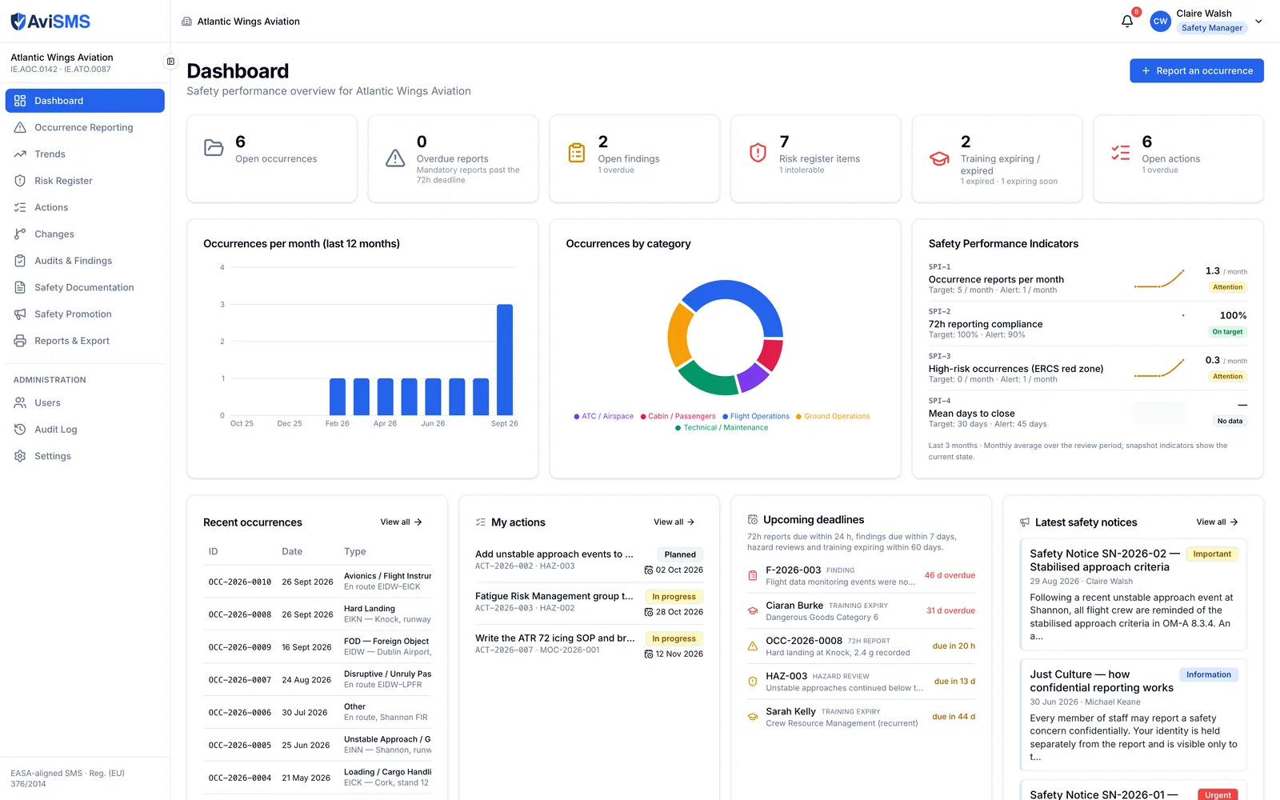This screenshot has width=1280, height=800.
Task: Click the SPI-1 Occurrence reports per month row
Action: tap(1088, 279)
